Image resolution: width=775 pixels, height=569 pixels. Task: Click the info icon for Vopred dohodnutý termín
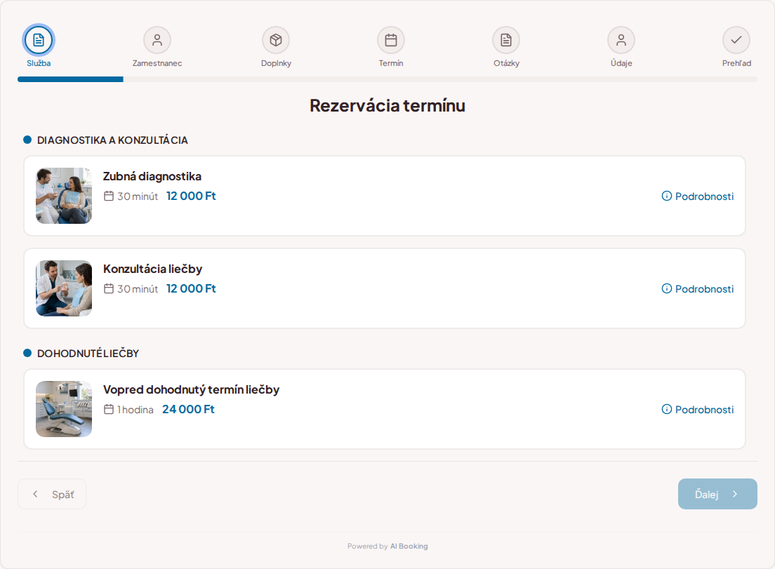point(667,409)
